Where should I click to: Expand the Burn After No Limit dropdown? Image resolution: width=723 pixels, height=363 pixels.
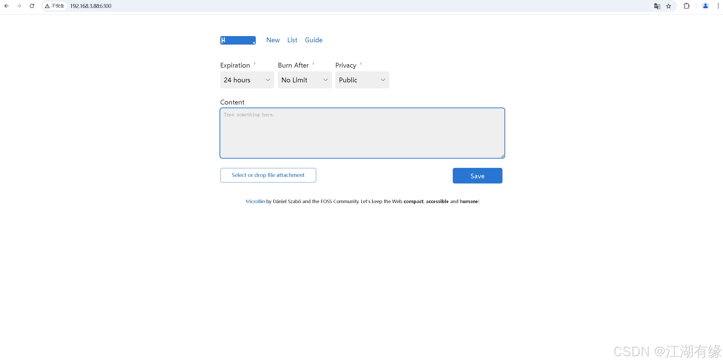tap(305, 80)
